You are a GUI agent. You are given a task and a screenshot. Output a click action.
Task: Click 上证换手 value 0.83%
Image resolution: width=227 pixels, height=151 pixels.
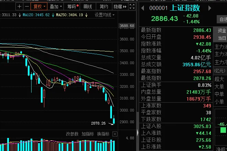204,85
